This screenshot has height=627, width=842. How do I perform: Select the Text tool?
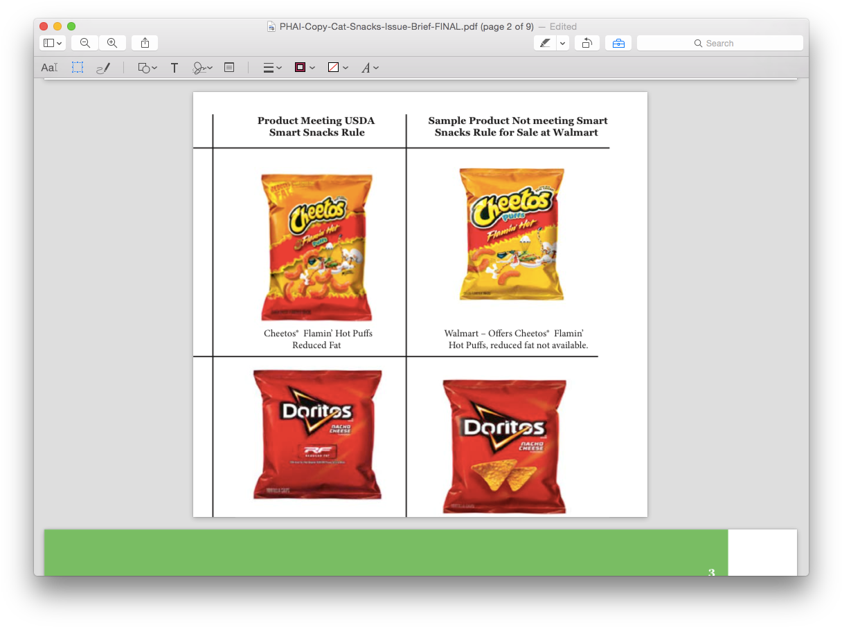pyautogui.click(x=174, y=67)
